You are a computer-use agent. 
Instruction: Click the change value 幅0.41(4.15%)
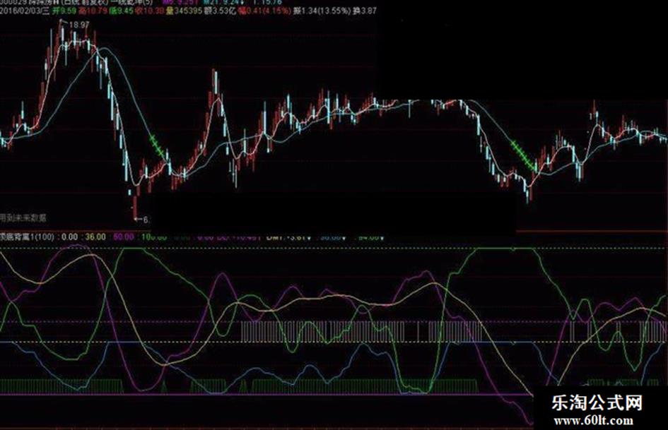point(264,11)
